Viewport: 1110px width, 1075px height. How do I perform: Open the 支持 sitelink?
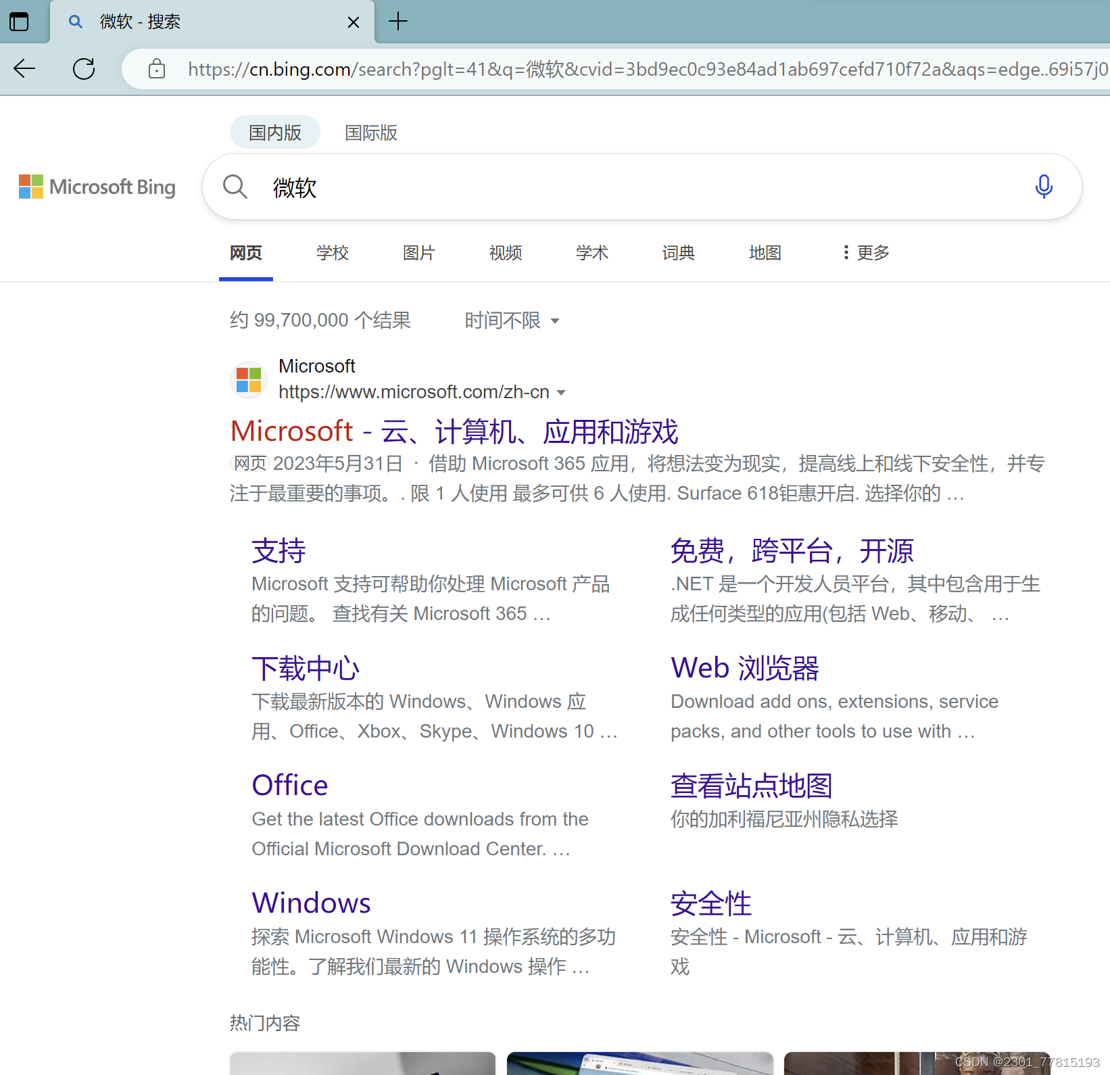[279, 550]
